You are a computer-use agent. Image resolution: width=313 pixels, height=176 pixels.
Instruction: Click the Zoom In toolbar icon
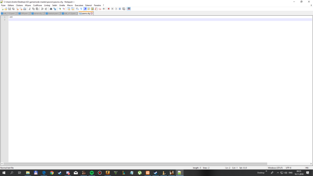tap(60, 9)
